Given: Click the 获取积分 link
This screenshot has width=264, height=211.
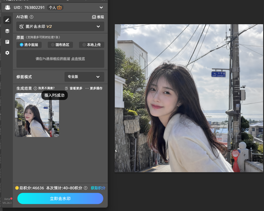Looking at the screenshot, I should pyautogui.click(x=98, y=188).
